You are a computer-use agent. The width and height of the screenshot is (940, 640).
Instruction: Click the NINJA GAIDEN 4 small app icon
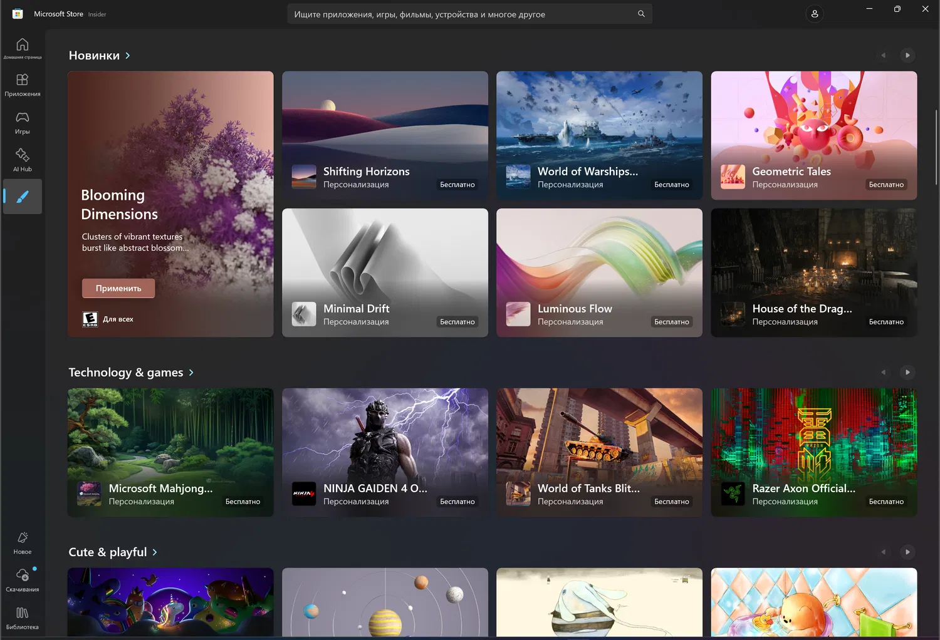pos(304,494)
